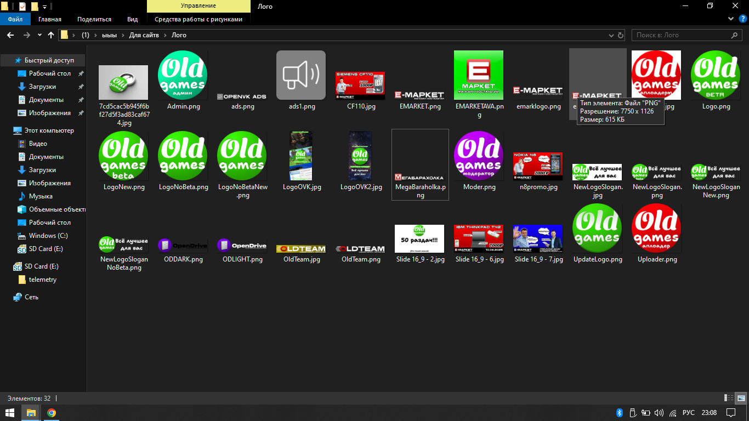Launch Google Chrome from the taskbar

tap(52, 413)
